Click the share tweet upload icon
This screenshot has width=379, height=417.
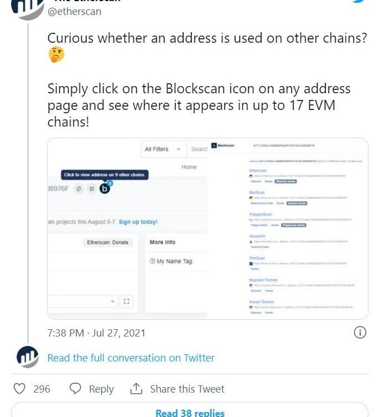pos(136,389)
